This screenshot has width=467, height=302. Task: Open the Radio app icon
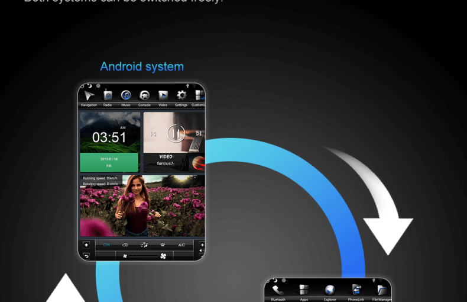pyautogui.click(x=108, y=95)
